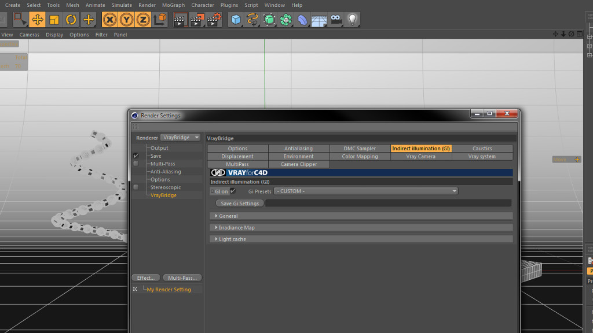Open the Renderer dropdown showing VrayBridge
Viewport: 593px width, 333px height.
pyautogui.click(x=181, y=138)
